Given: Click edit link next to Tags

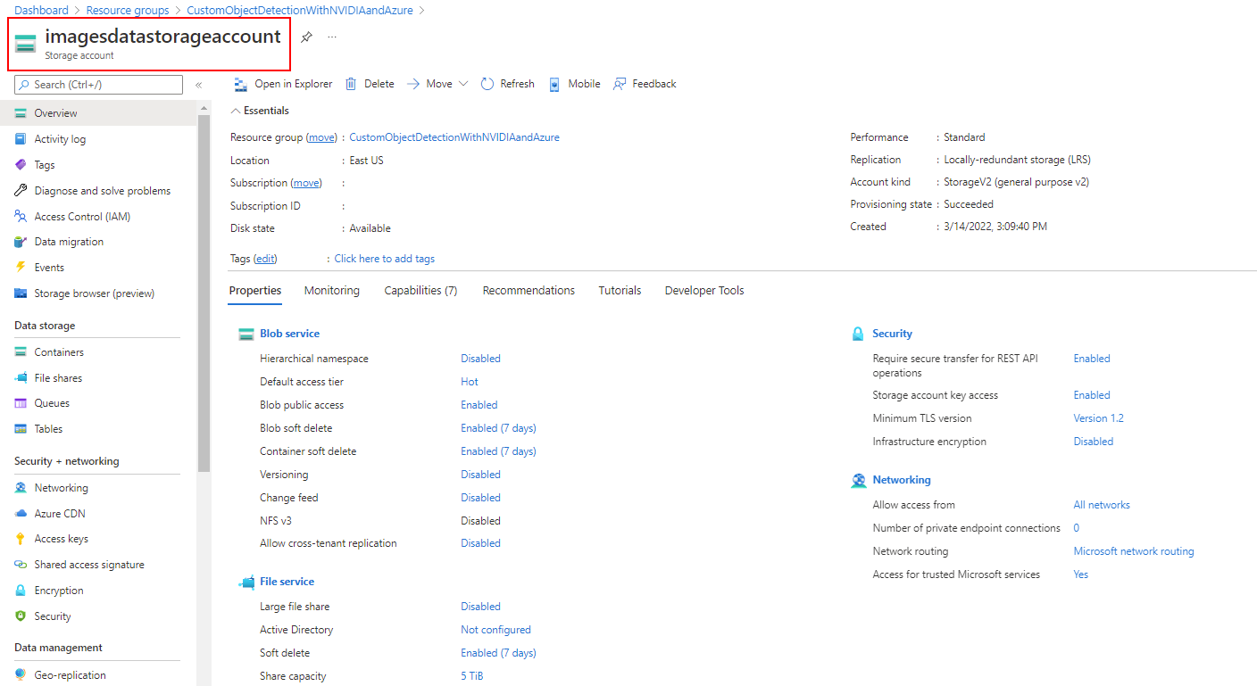Looking at the screenshot, I should point(265,259).
